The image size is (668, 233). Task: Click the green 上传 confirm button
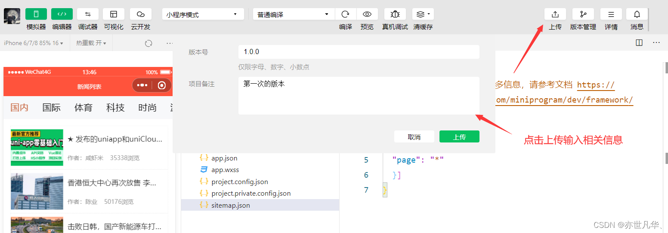[459, 137]
